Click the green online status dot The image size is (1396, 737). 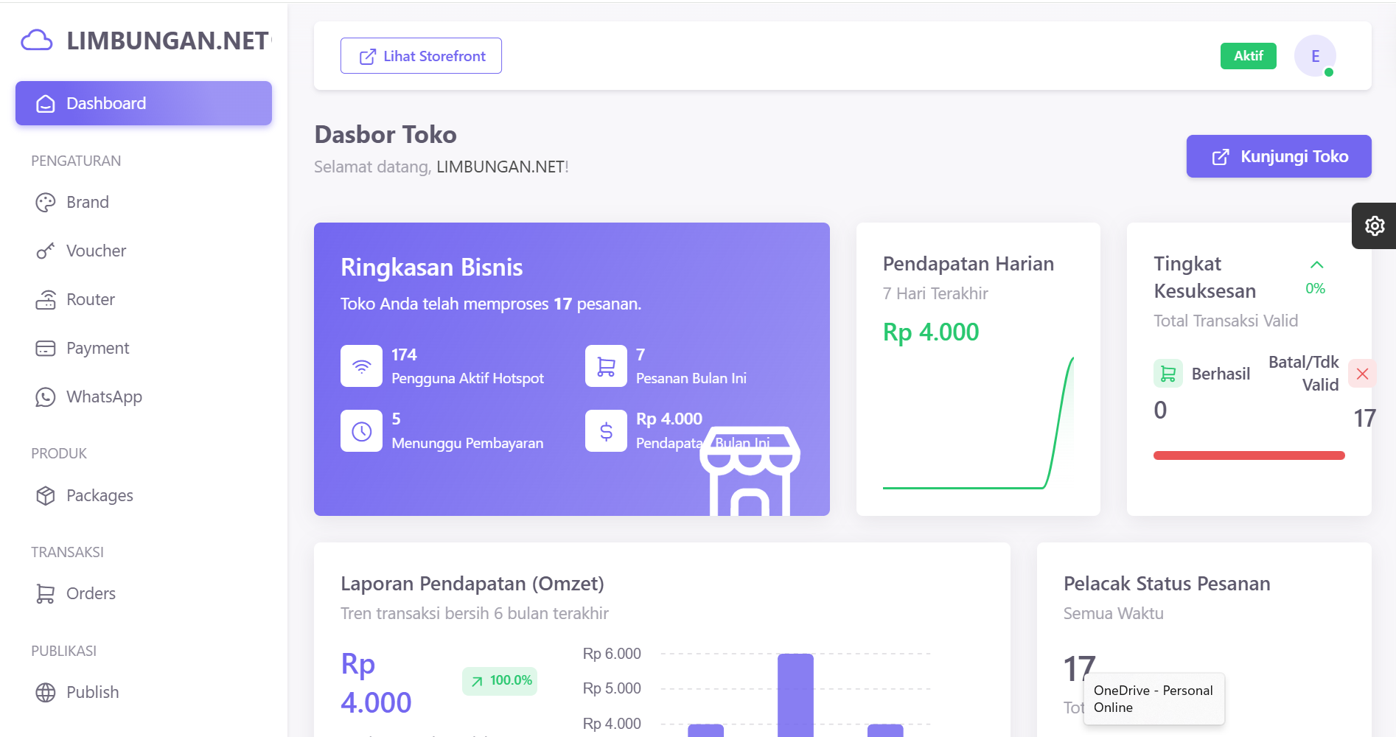(x=1330, y=73)
